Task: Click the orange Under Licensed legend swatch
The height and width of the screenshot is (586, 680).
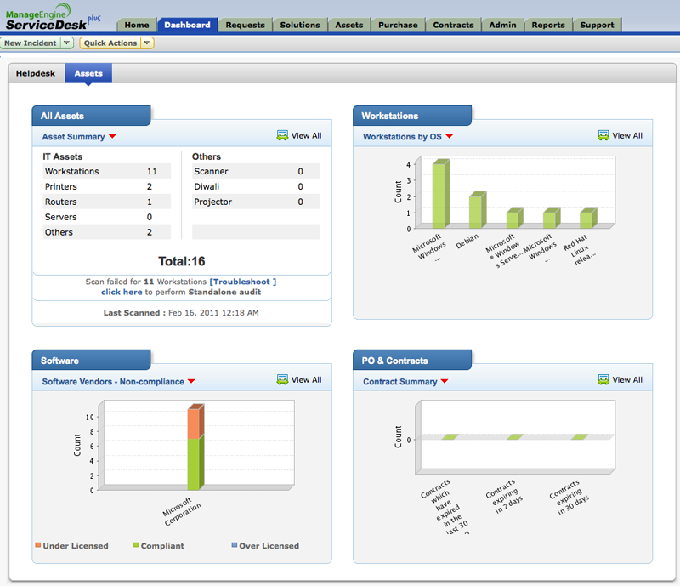Action: pyautogui.click(x=38, y=545)
